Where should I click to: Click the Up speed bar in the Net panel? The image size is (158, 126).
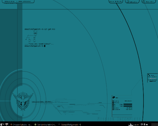128,104
